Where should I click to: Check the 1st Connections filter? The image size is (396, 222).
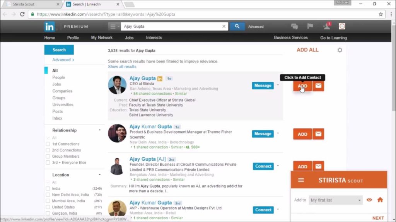48,144
